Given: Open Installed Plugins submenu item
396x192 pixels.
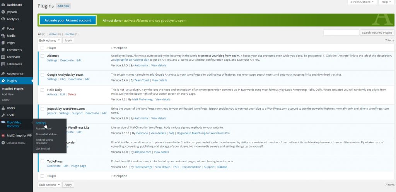Looking at the screenshot, I should 13,88.
